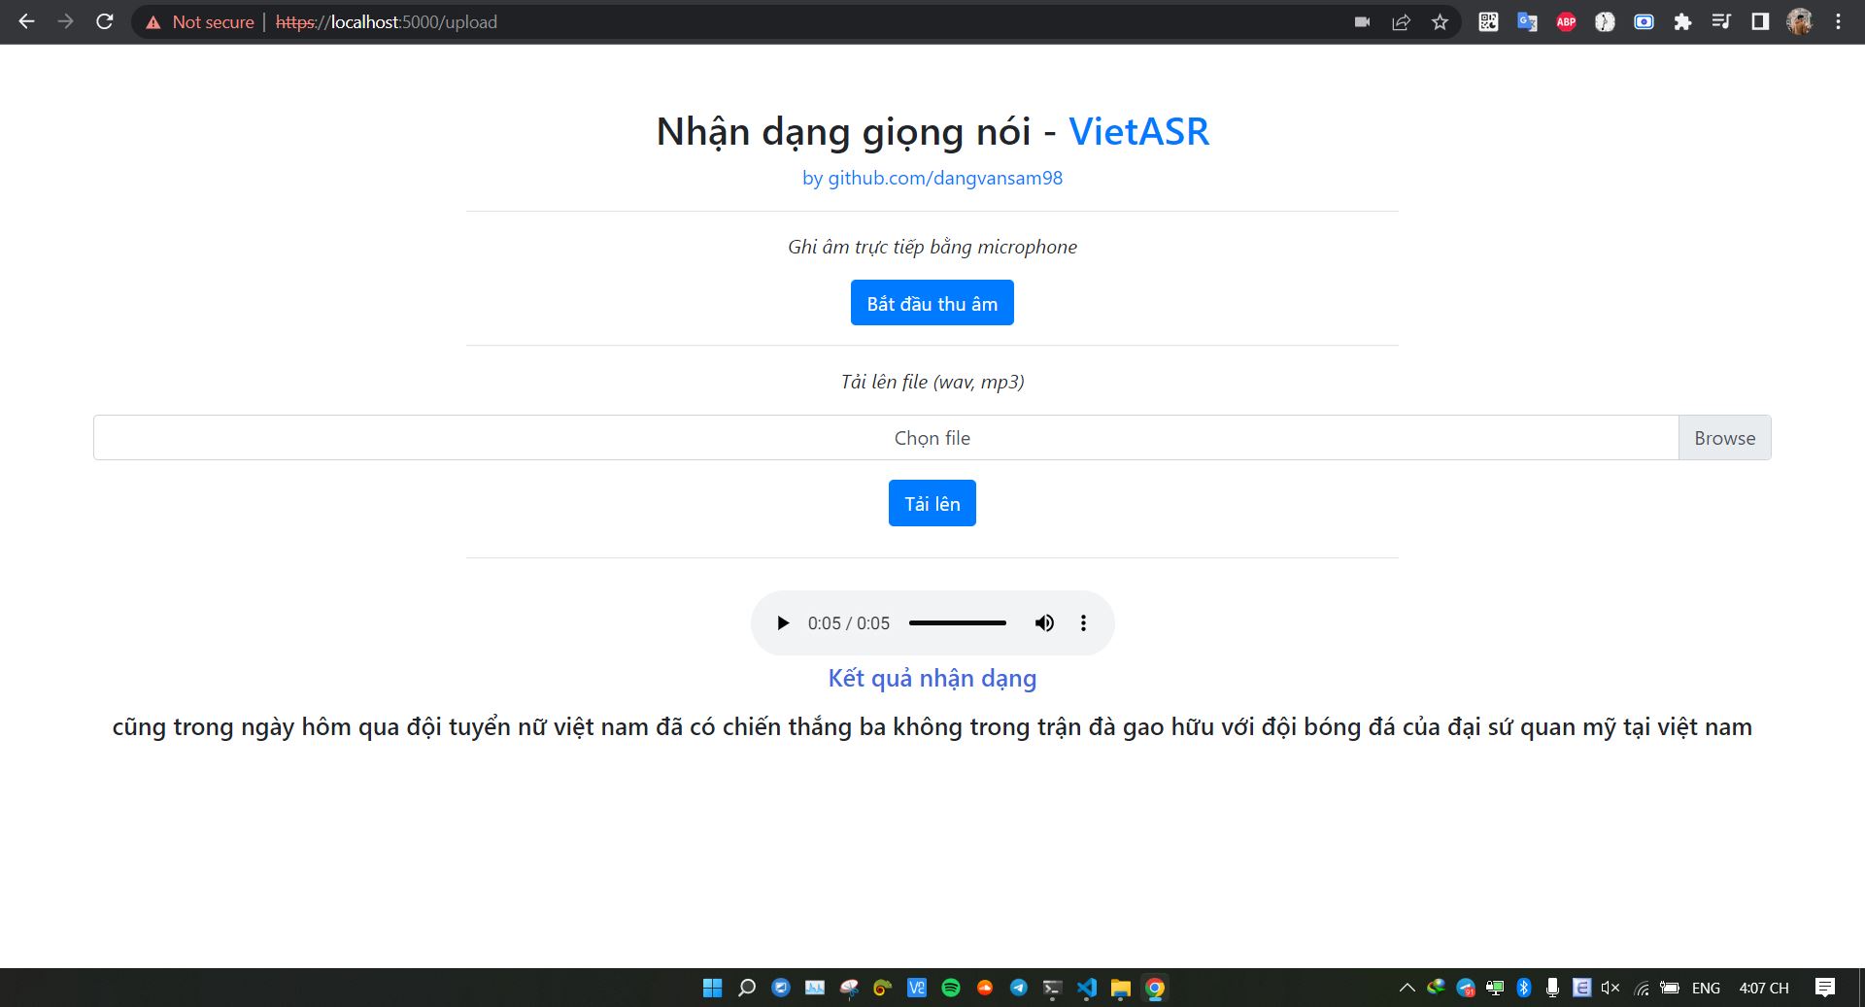The width and height of the screenshot is (1865, 1007).
Task: Click the Not secure warning indicator
Action: tap(200, 21)
